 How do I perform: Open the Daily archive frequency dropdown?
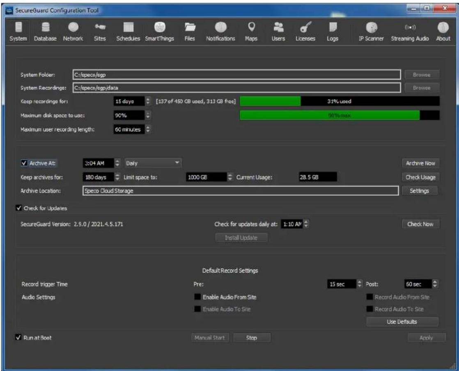pyautogui.click(x=153, y=163)
